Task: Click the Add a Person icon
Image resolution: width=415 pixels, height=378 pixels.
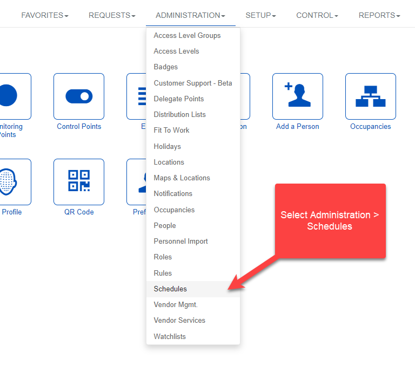Action: tap(297, 96)
